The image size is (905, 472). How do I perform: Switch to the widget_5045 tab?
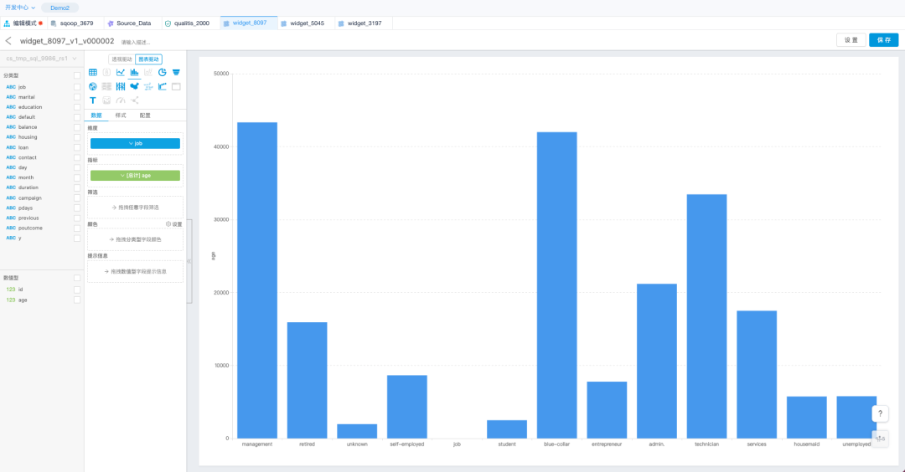coord(305,23)
